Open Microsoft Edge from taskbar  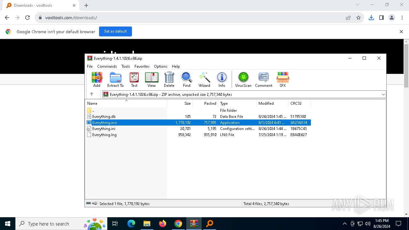coord(131,224)
